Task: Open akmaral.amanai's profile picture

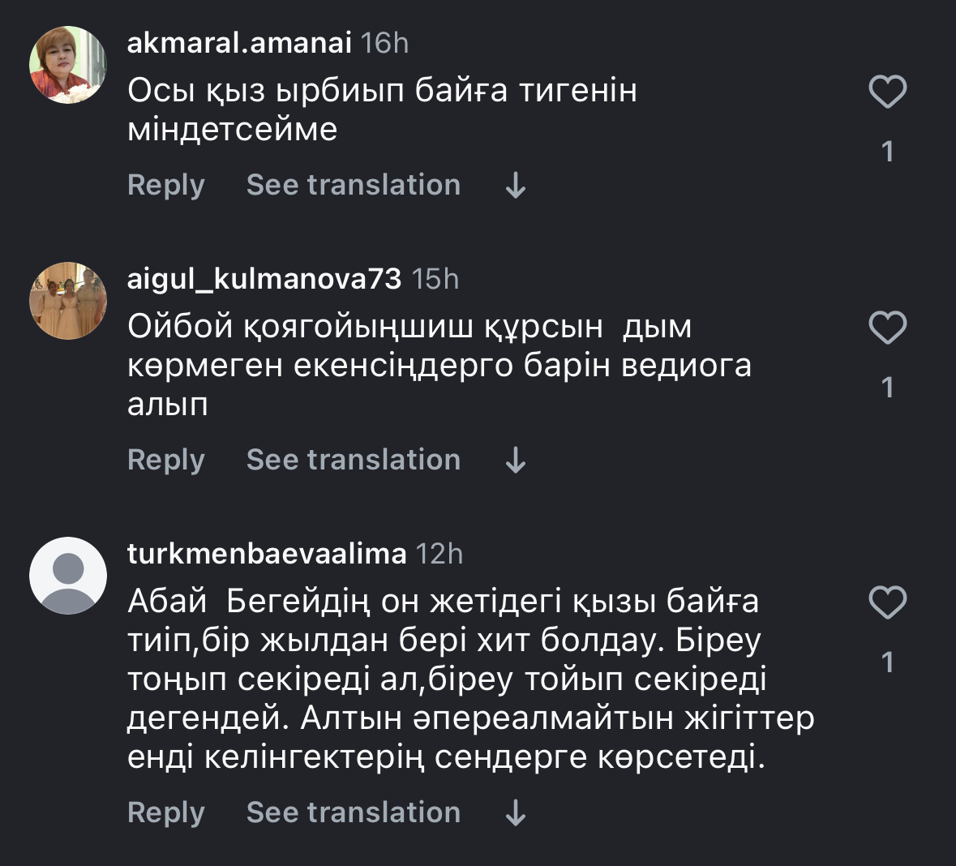Action: pyautogui.click(x=68, y=65)
